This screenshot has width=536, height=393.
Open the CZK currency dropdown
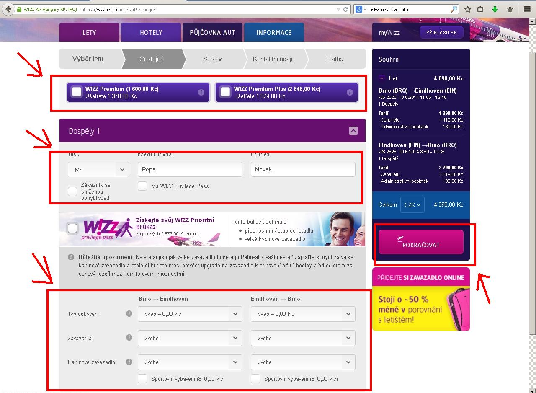tap(412, 204)
